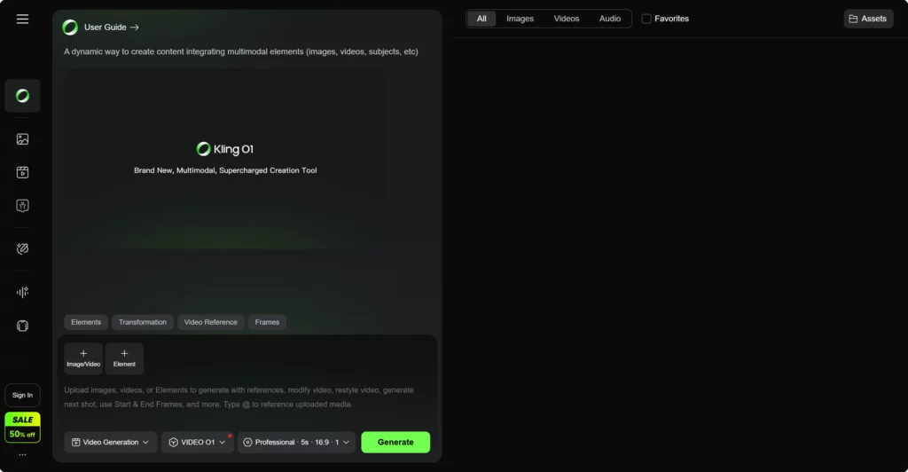Select the Frames example chip
The image size is (908, 472).
pos(267,322)
